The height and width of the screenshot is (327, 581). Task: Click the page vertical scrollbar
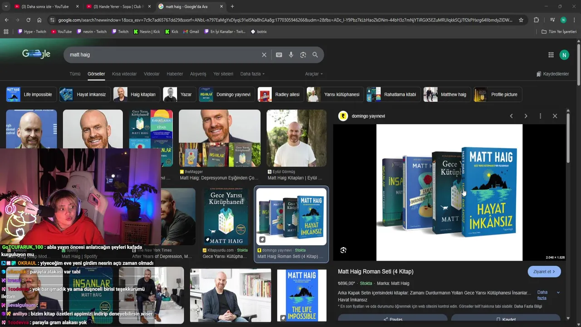(x=579, y=182)
